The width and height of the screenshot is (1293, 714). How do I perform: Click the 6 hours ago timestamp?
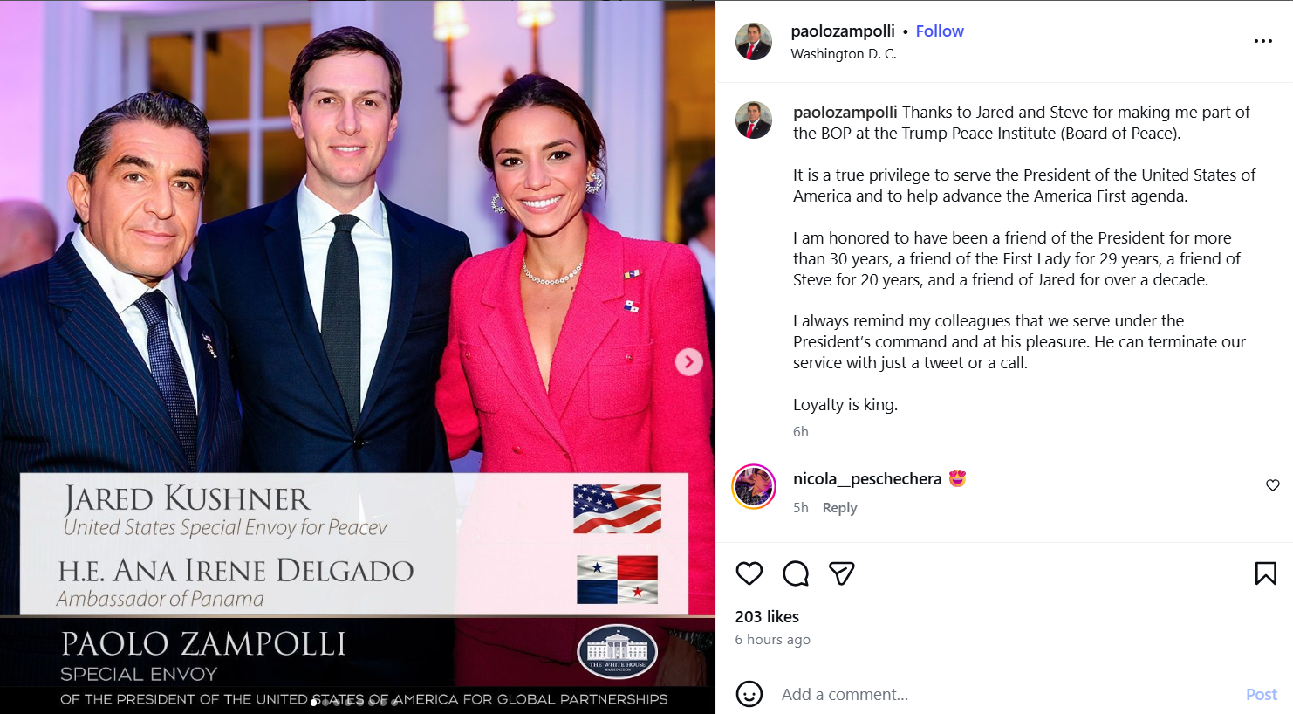pyautogui.click(x=773, y=640)
